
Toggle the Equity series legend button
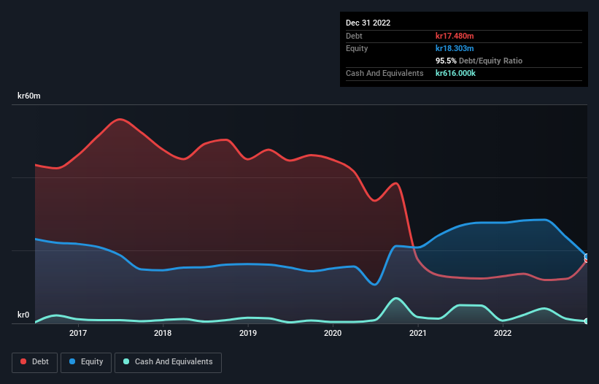pos(86,362)
